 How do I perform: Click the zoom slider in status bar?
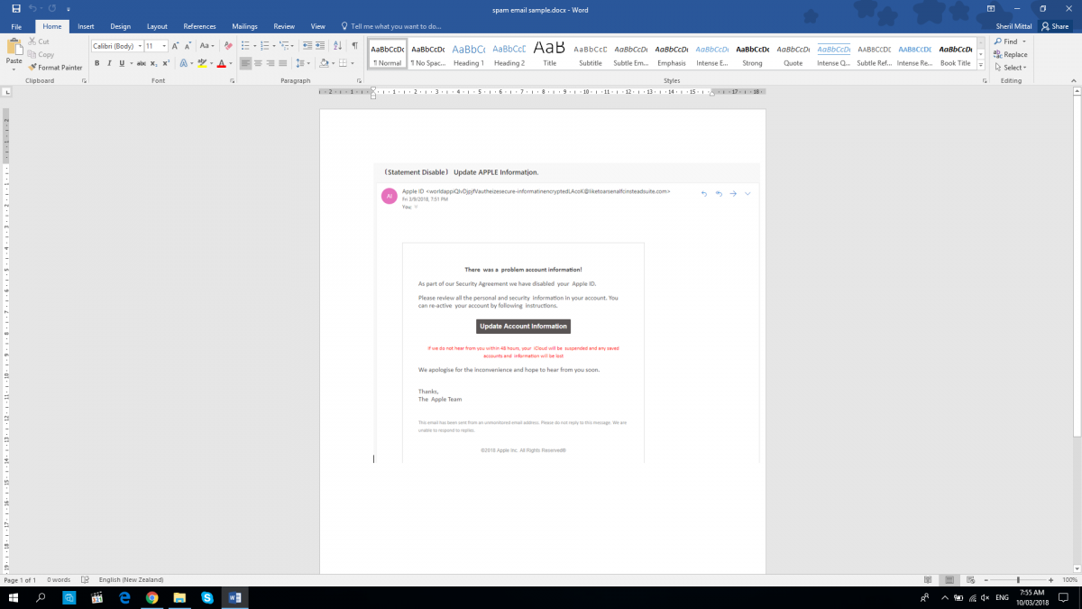point(1018,580)
